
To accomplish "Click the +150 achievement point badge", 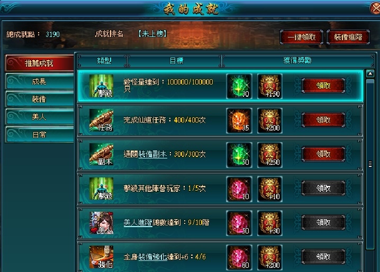I will pos(270,86).
